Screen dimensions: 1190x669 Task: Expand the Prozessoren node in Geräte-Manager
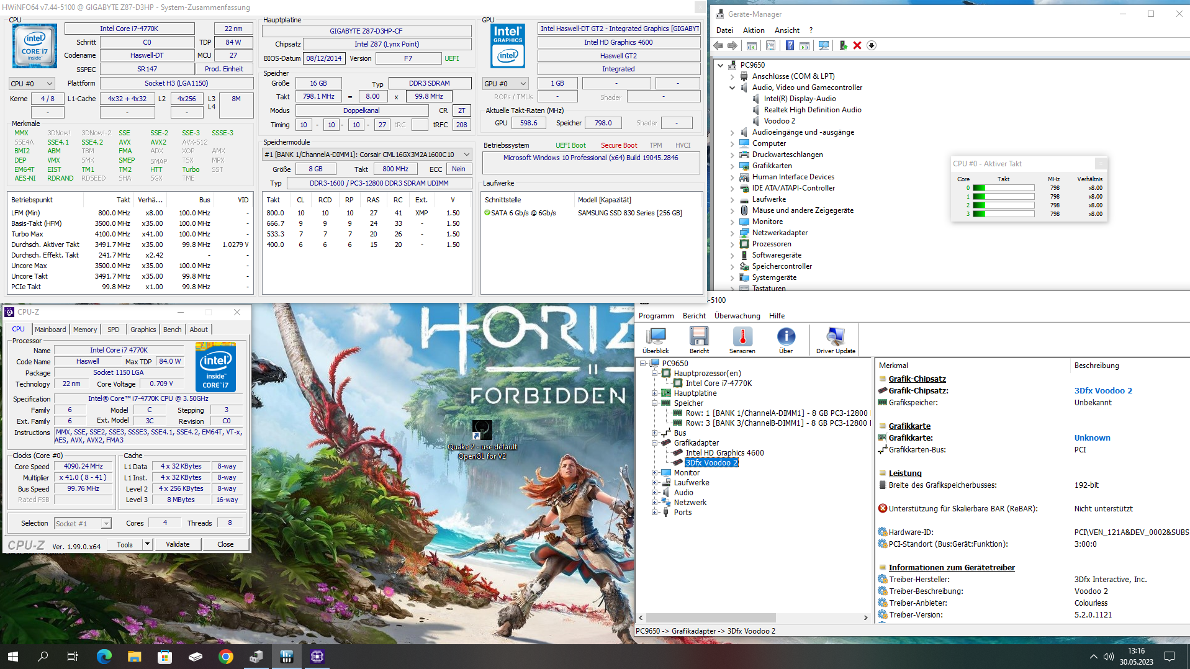[x=732, y=244]
